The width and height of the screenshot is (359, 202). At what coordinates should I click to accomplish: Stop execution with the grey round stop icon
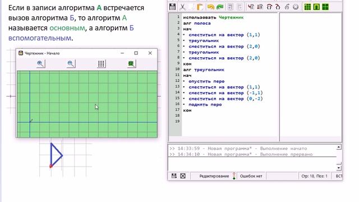tap(296, 7)
